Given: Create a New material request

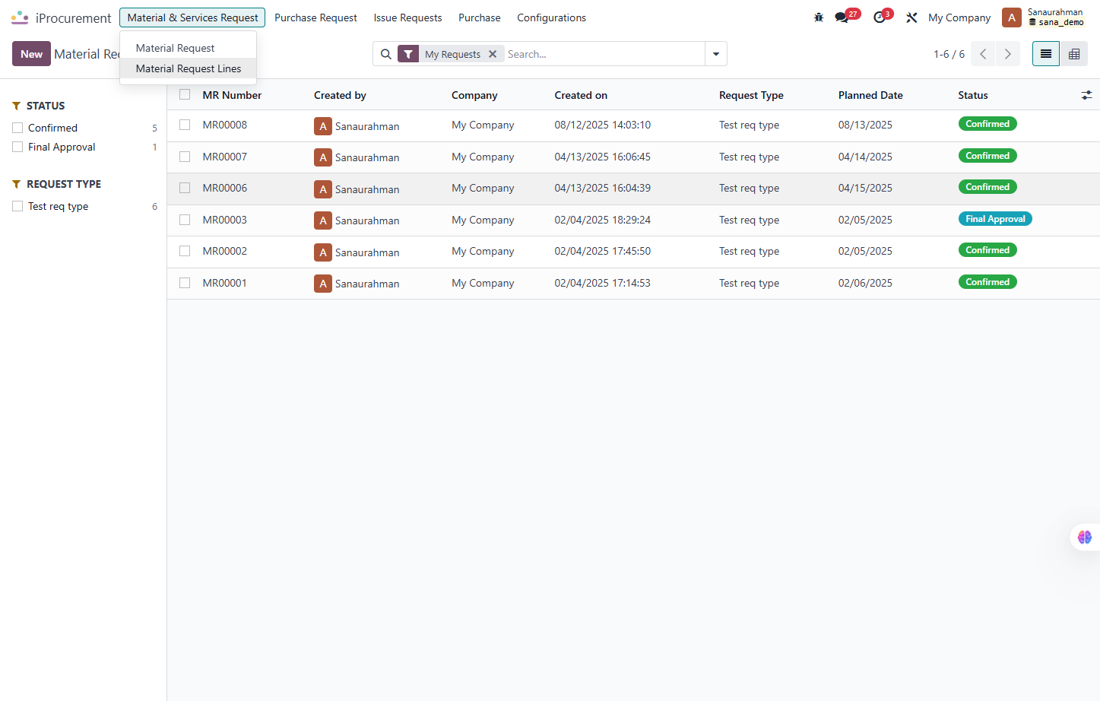Looking at the screenshot, I should click(31, 54).
